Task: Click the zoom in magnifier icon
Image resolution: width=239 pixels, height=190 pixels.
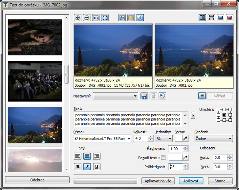Action: (78, 18)
